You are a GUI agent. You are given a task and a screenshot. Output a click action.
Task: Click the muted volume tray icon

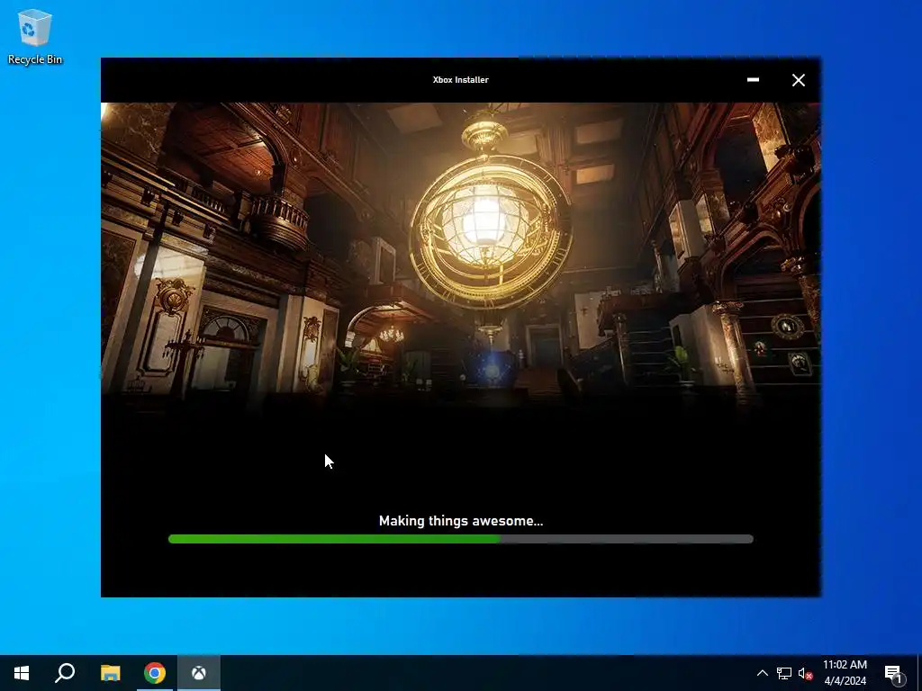point(805,673)
